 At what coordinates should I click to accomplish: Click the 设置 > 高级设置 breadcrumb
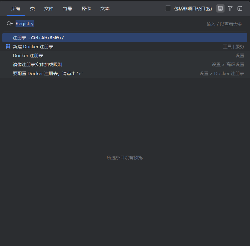228,64
